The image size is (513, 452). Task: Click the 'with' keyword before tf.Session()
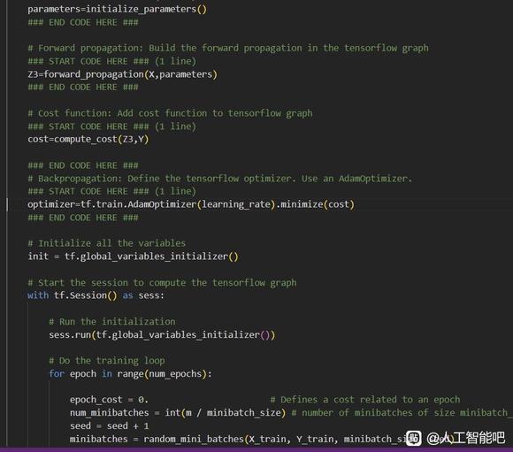point(38,295)
